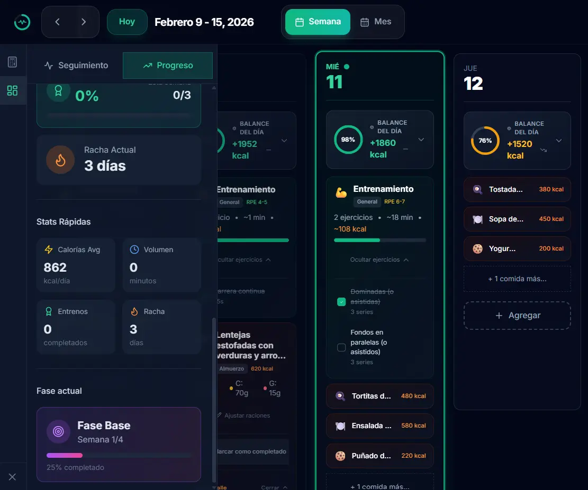Viewport: 588px width, 490px height.
Task: Uncheck the Dominadas asistidas exercise
Action: click(x=341, y=302)
